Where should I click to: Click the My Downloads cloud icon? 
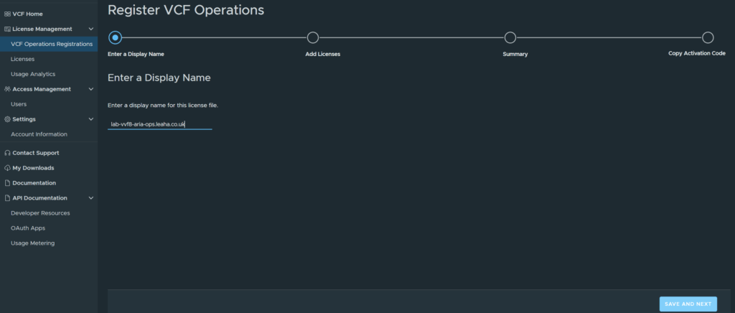[7, 168]
